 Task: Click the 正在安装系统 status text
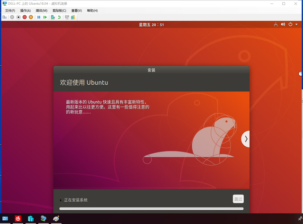(x=76, y=200)
